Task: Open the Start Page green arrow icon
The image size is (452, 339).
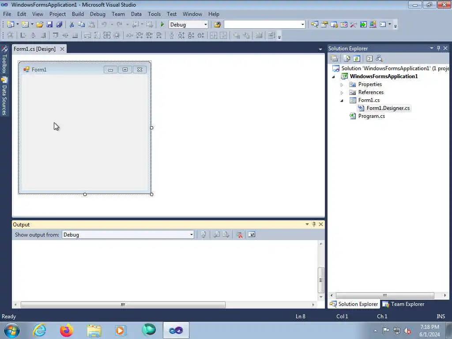Action: coord(363,25)
